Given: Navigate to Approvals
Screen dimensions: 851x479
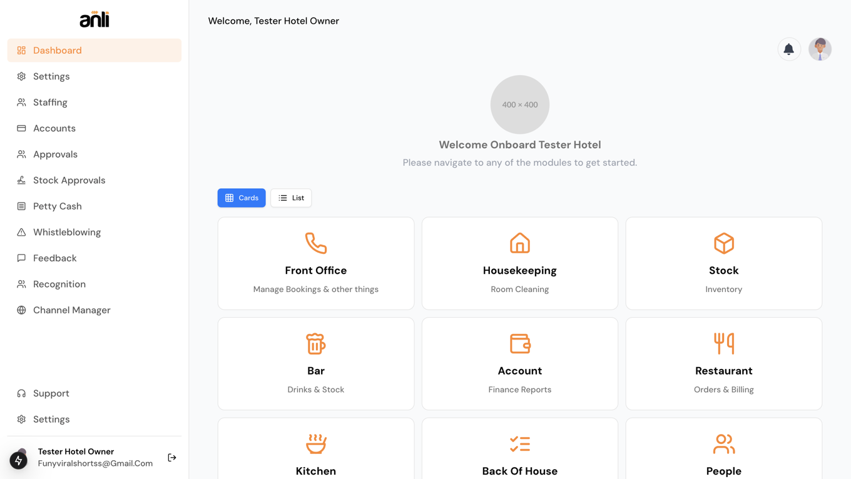Looking at the screenshot, I should coord(94,154).
